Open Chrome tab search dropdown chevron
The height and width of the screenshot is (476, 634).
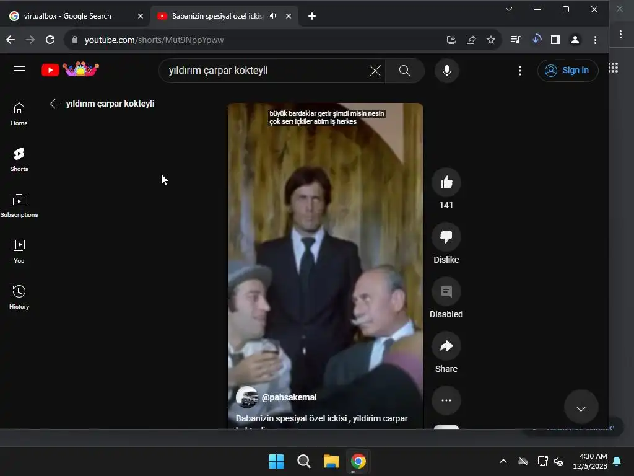(509, 9)
